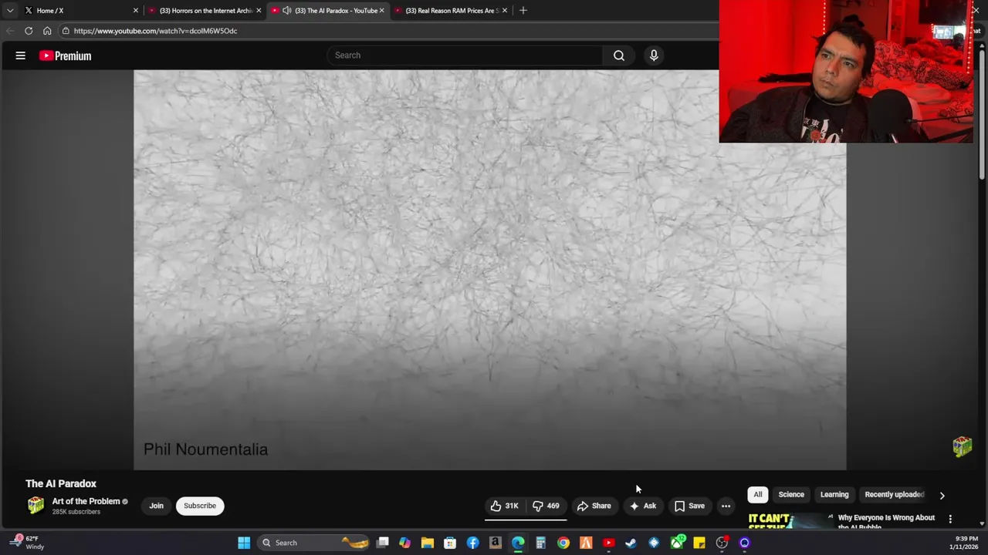This screenshot has height=555, width=988.
Task: Open the clock and date 9:39 PM
Action: (x=963, y=543)
